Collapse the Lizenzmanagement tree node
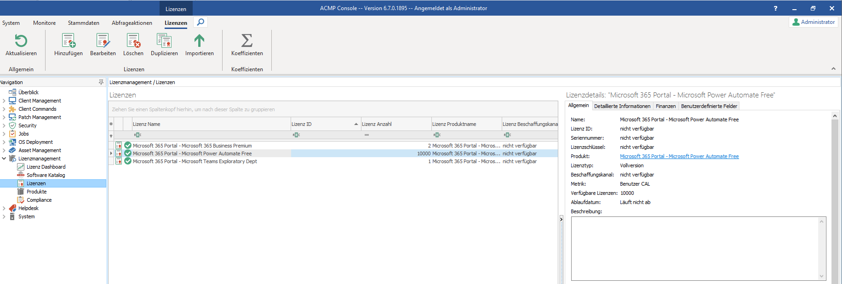 click(x=4, y=159)
